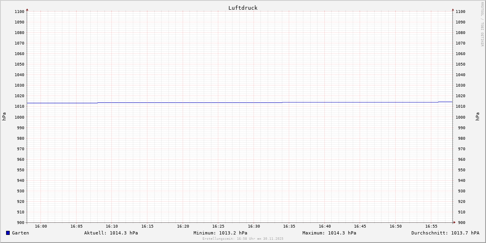Image resolution: width=486 pixels, height=243 pixels.
Task: Click the red arrow atop the left y-axis
Action: coord(27,9)
